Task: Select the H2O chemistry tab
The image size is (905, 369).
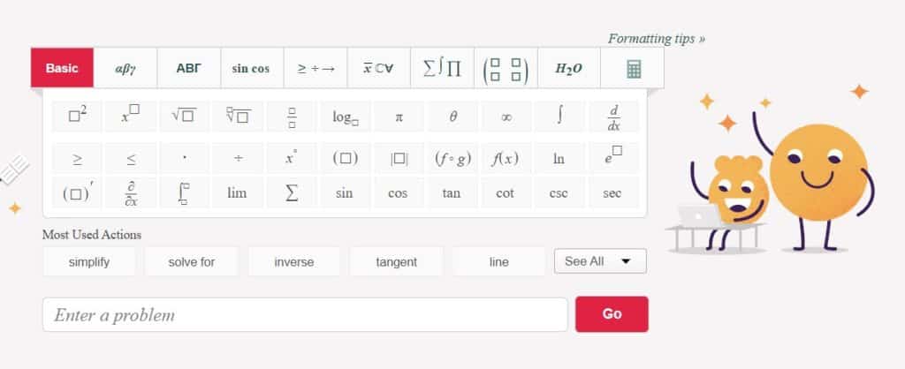Action: point(569,68)
